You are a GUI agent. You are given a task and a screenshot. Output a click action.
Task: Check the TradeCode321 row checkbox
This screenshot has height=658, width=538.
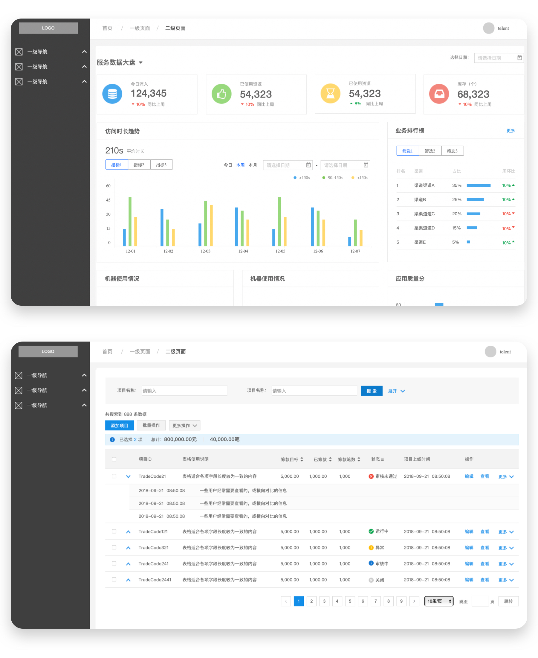point(114,547)
